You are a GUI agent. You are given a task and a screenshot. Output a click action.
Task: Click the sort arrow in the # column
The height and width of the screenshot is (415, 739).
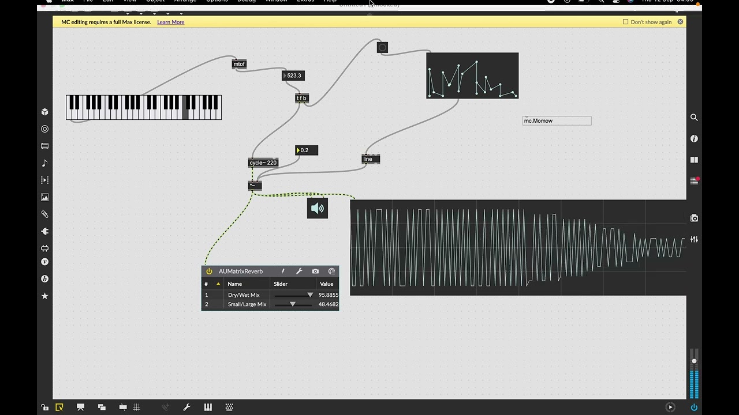pyautogui.click(x=218, y=284)
